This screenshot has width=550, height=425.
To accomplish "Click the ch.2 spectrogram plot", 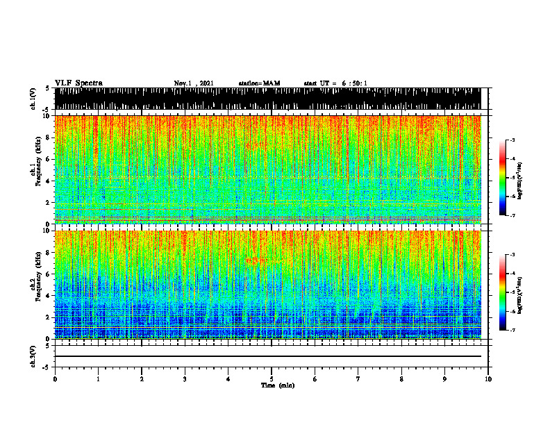I will (267, 285).
